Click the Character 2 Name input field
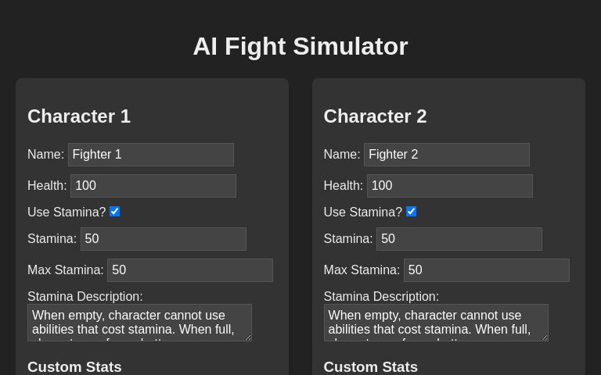The image size is (601, 375). (446, 155)
